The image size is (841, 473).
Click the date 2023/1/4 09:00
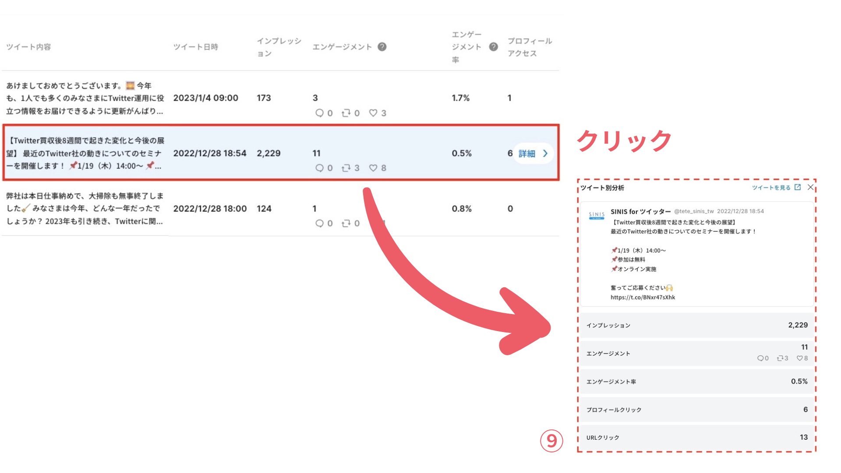point(205,98)
